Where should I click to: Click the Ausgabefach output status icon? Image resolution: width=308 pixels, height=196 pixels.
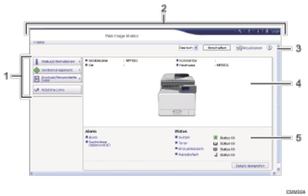point(215,155)
